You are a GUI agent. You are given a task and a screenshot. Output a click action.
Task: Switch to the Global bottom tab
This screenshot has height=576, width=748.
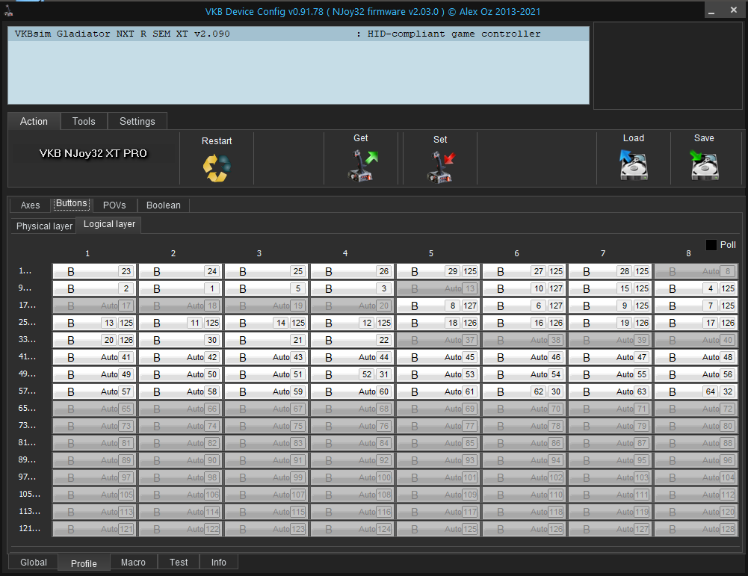[x=34, y=563]
